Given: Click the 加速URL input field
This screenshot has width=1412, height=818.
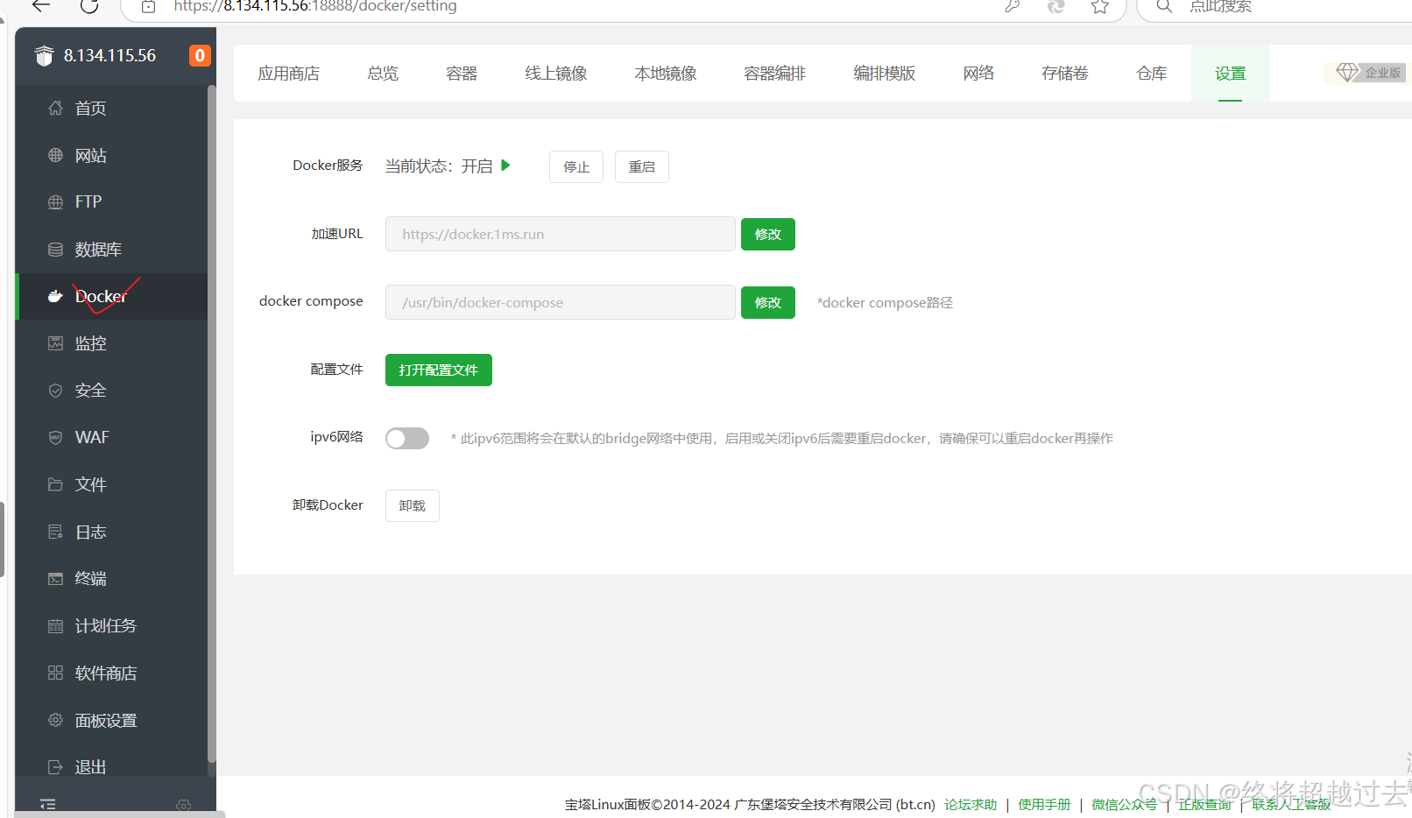Looking at the screenshot, I should point(560,234).
